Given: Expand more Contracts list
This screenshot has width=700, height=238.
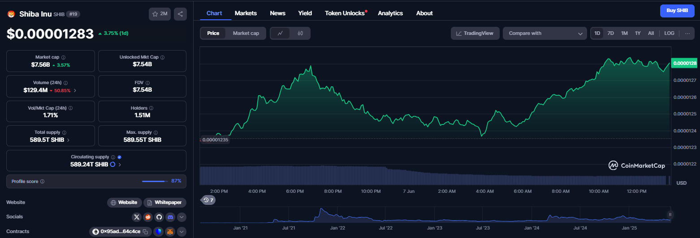Looking at the screenshot, I should click(181, 232).
